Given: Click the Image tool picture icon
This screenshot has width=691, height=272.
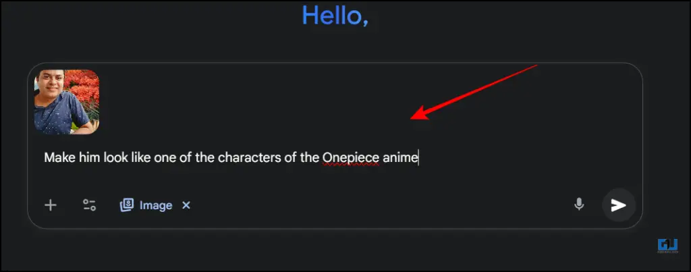Looking at the screenshot, I should [127, 205].
